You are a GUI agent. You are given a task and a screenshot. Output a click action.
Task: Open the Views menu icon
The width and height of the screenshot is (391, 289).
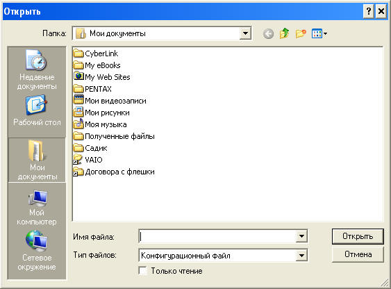coord(319,33)
